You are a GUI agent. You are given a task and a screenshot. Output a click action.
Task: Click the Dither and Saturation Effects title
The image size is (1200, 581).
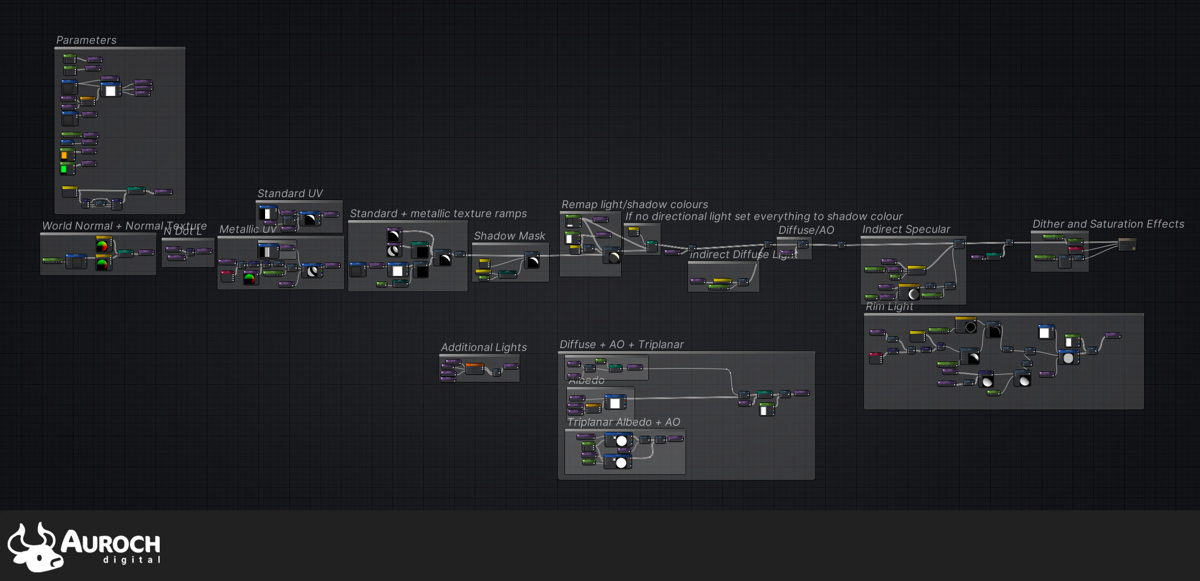pyautogui.click(x=1108, y=224)
